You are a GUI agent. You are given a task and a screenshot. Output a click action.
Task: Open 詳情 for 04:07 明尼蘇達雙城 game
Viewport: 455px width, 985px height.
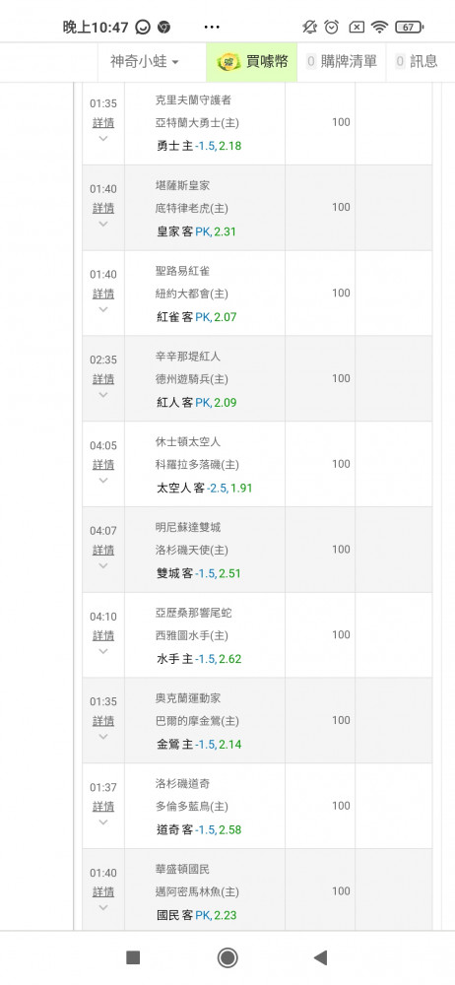point(103,550)
